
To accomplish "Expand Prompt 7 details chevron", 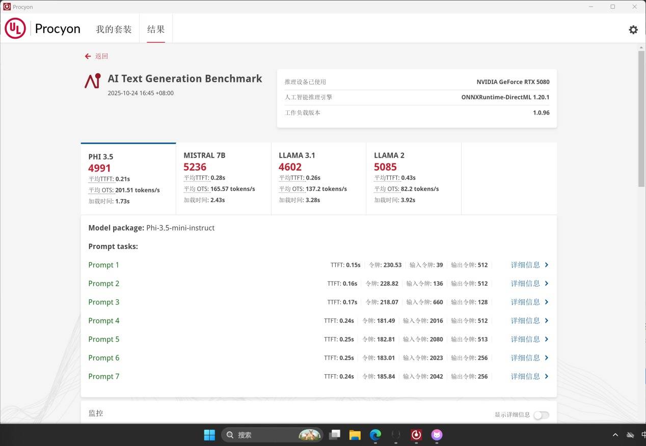I will coord(547,376).
